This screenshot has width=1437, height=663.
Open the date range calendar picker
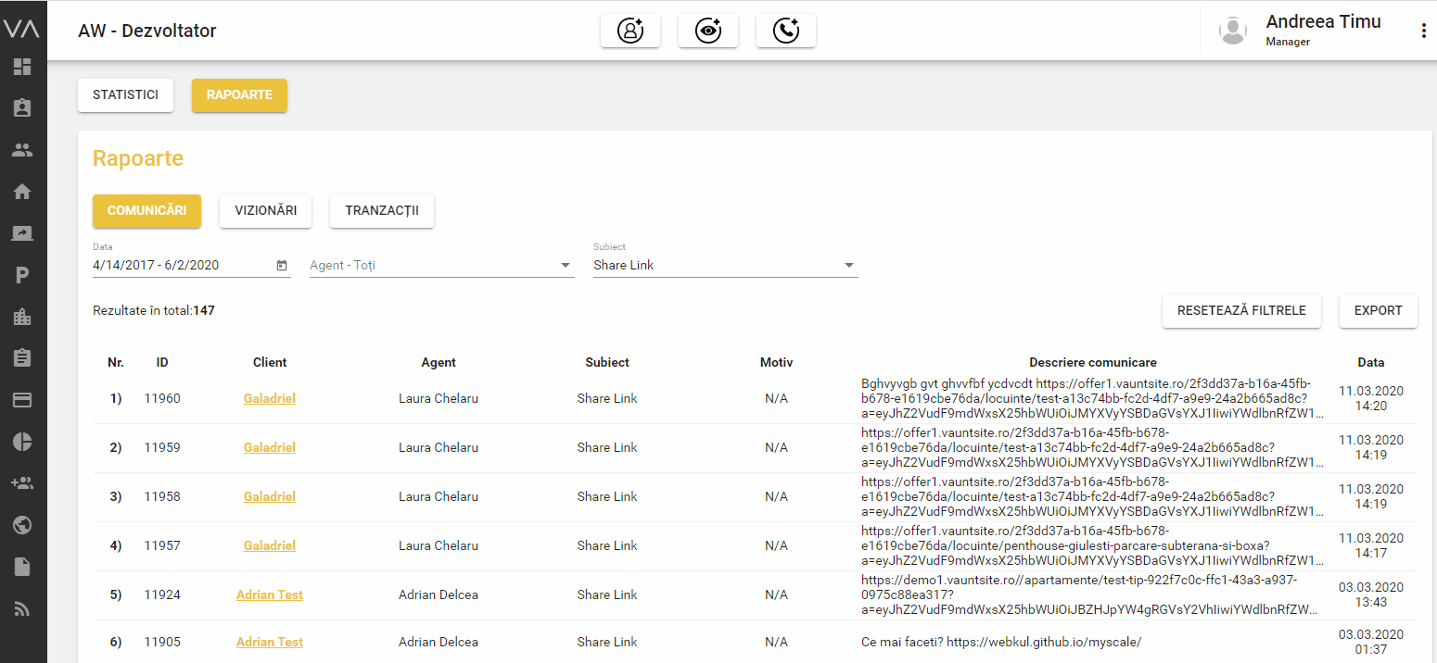pos(282,266)
